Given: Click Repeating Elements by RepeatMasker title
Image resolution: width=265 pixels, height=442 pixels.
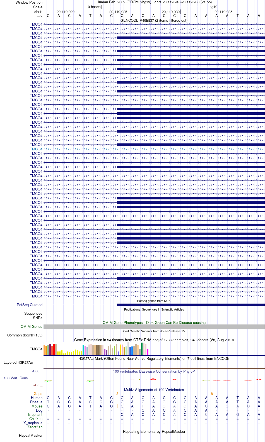Looking at the screenshot, I should pos(154,431).
